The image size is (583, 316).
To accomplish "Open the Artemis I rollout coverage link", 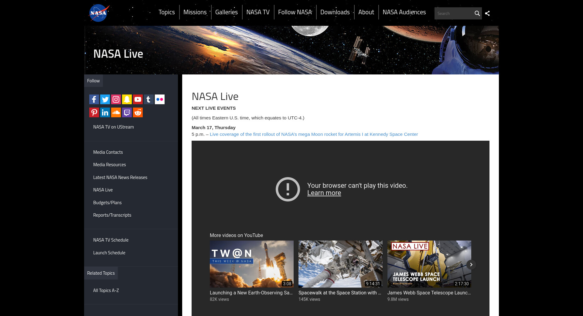I will [x=314, y=134].
